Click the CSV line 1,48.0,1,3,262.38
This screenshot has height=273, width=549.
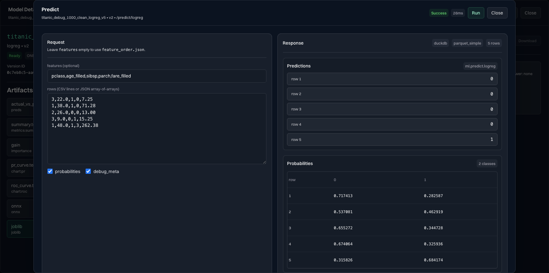[75, 125]
